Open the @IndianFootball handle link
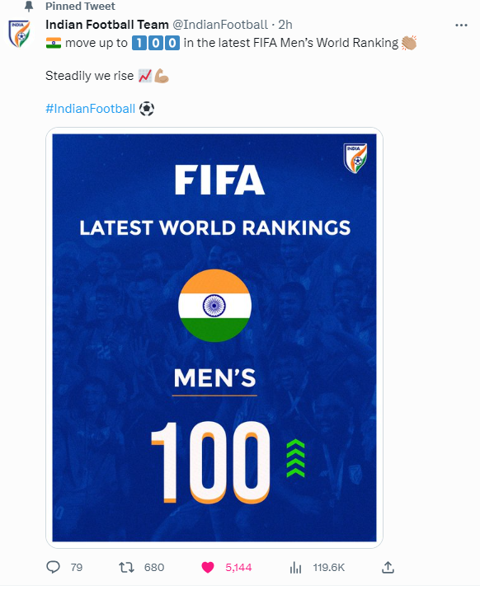Screen dimensions: 480x590 tap(220, 25)
